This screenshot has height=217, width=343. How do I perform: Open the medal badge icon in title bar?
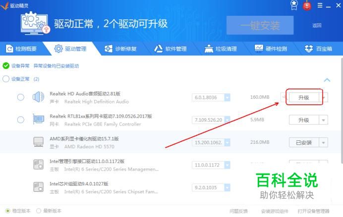pyautogui.click(x=294, y=5)
